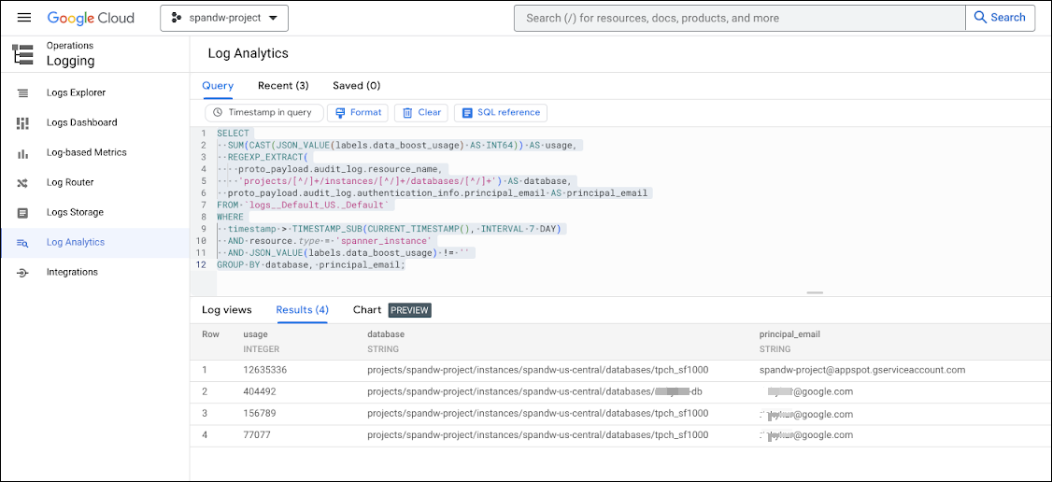Click the Logs Explorer sidebar icon
The height and width of the screenshot is (482, 1052).
click(23, 92)
